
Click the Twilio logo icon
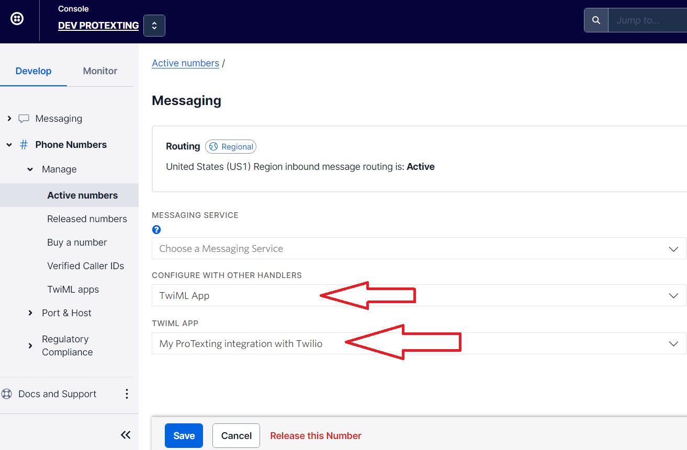[17, 19]
